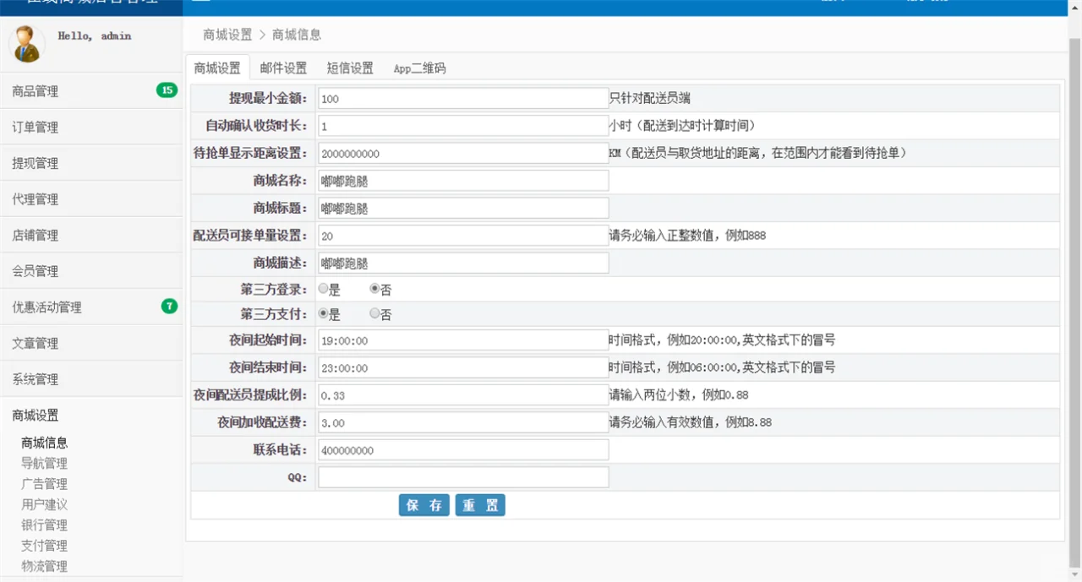Click the 保存 button
Screen dimensions: 1082x582
[424, 506]
